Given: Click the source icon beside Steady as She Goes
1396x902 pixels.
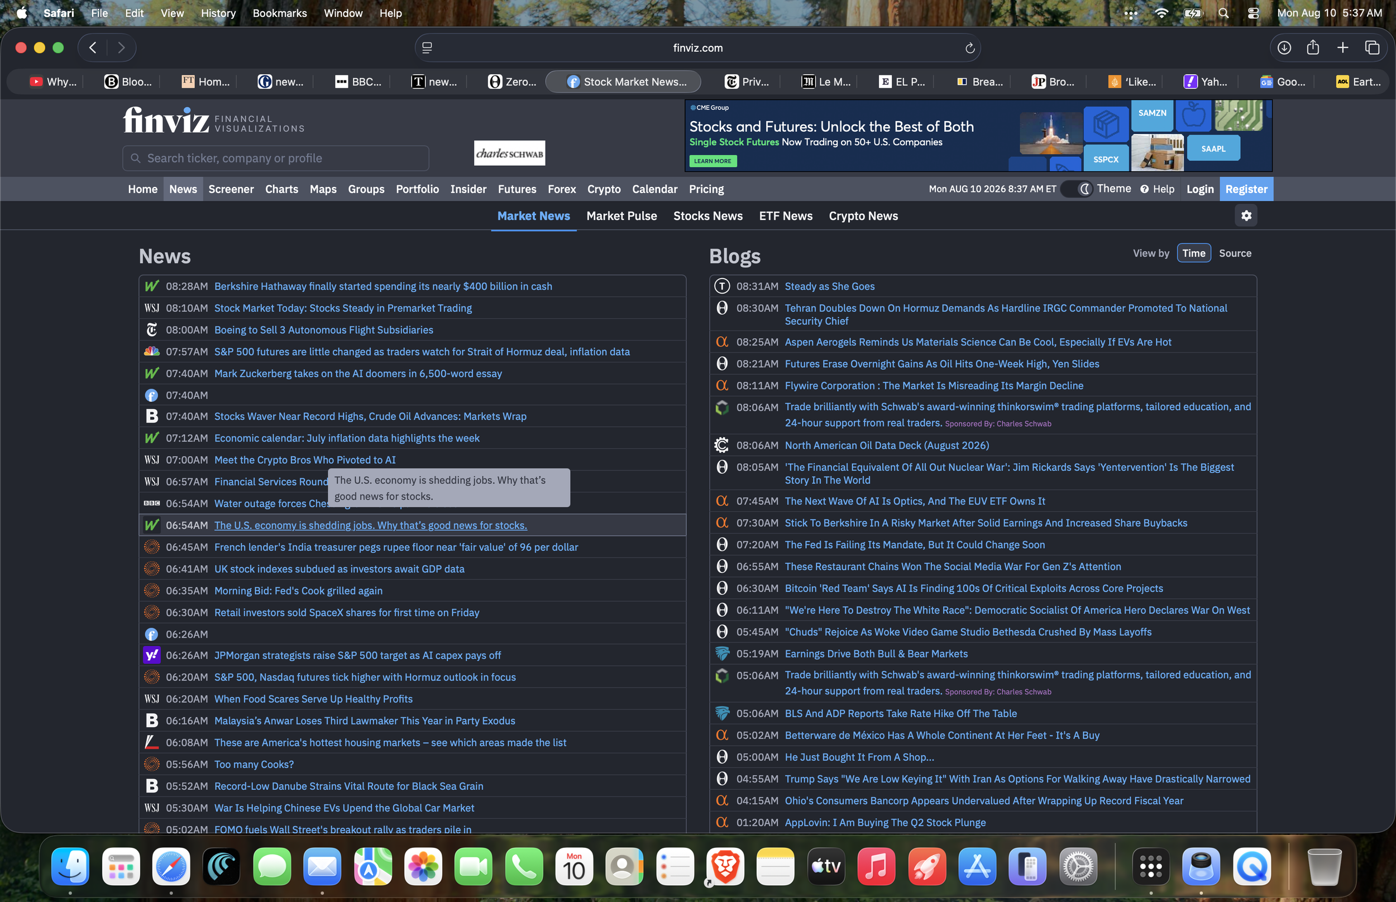Looking at the screenshot, I should click(x=723, y=286).
